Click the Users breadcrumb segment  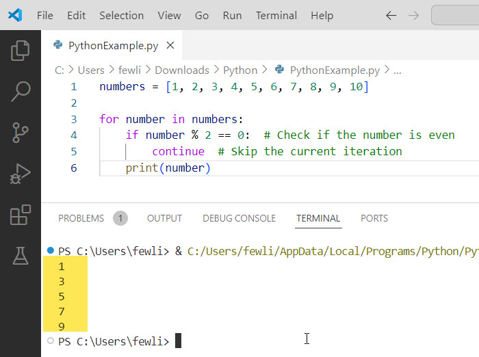pyautogui.click(x=91, y=70)
